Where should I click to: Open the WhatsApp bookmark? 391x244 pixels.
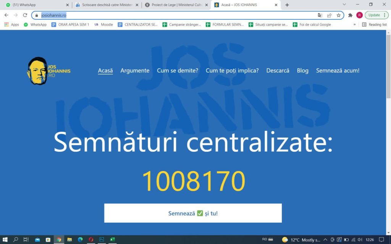coord(35,24)
